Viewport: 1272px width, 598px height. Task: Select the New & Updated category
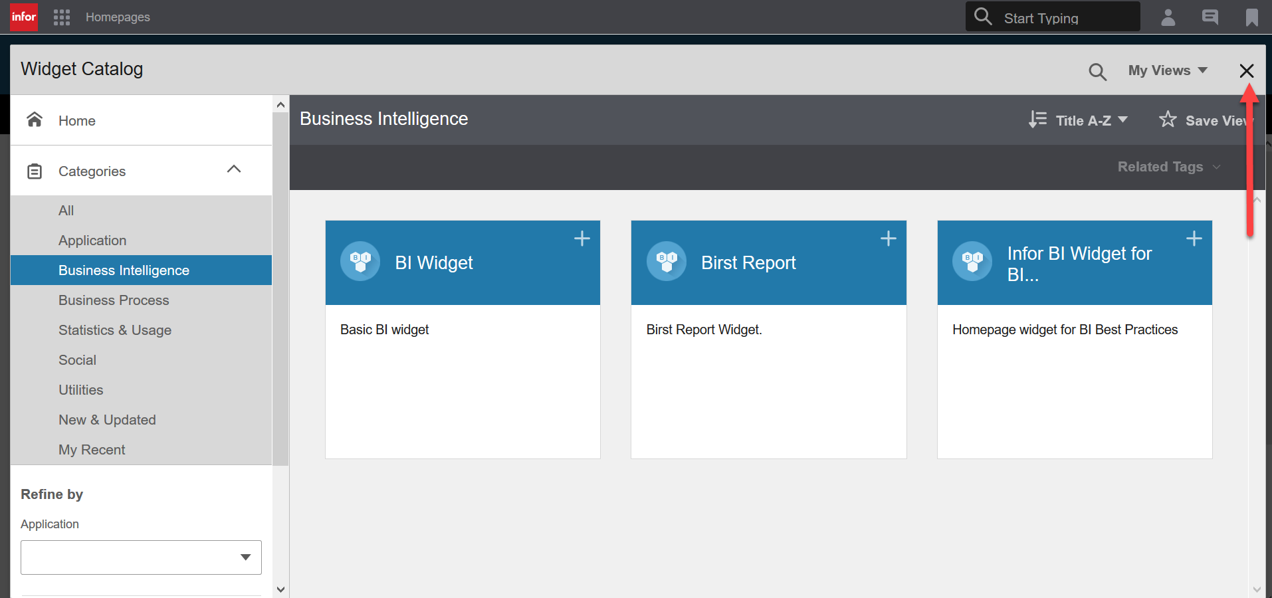click(141, 420)
